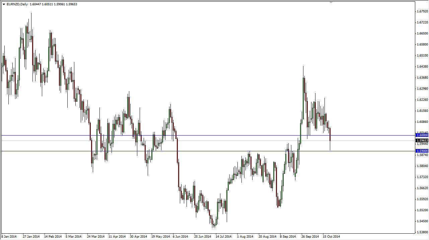Screen dimensions: 429x240
Task: Select the current price tag 1.59653
Action: point(422,140)
